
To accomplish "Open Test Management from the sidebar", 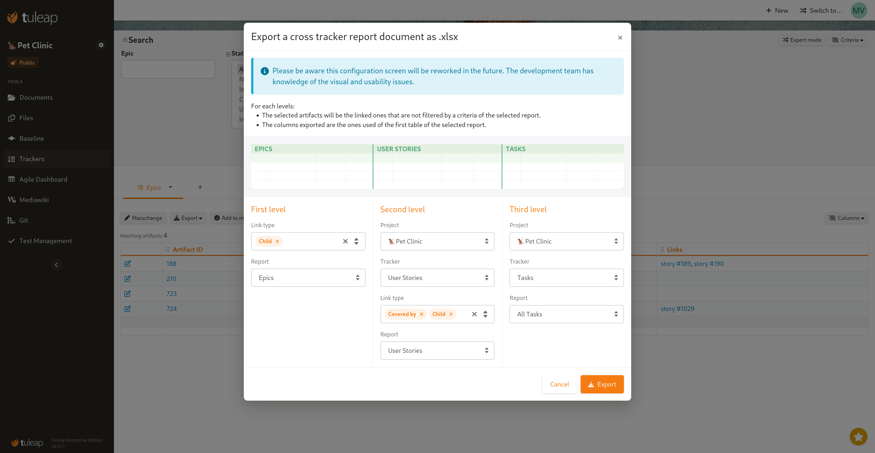I will [45, 241].
